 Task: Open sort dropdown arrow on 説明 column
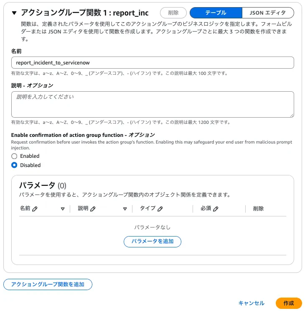tap(125, 208)
